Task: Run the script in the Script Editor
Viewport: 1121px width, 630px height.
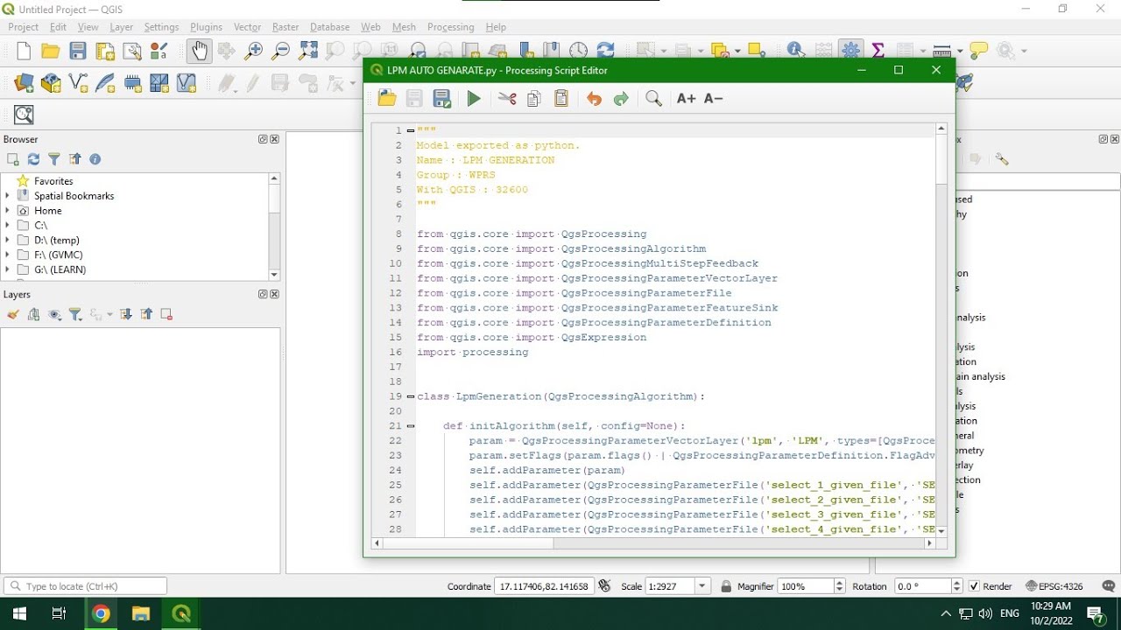Action: (x=474, y=99)
